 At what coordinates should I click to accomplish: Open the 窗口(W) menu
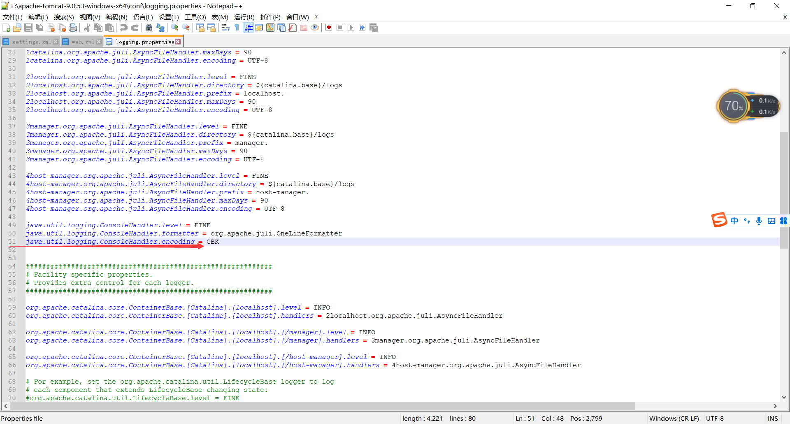pyautogui.click(x=297, y=17)
